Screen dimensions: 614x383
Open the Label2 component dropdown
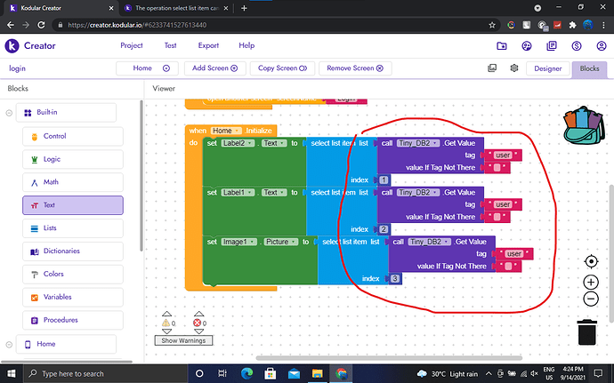pos(239,143)
